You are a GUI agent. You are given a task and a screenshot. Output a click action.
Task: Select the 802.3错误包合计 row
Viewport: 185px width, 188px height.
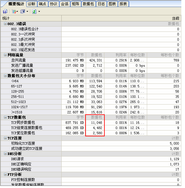point(91,29)
